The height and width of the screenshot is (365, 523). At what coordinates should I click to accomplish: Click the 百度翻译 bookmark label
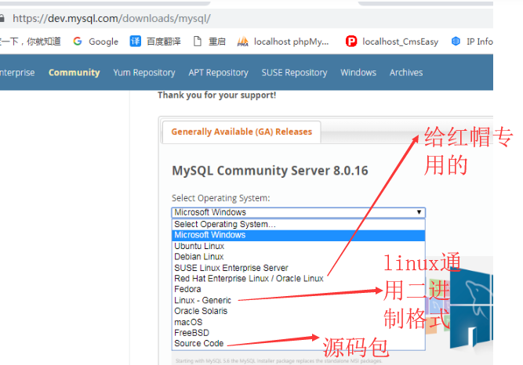(x=163, y=42)
